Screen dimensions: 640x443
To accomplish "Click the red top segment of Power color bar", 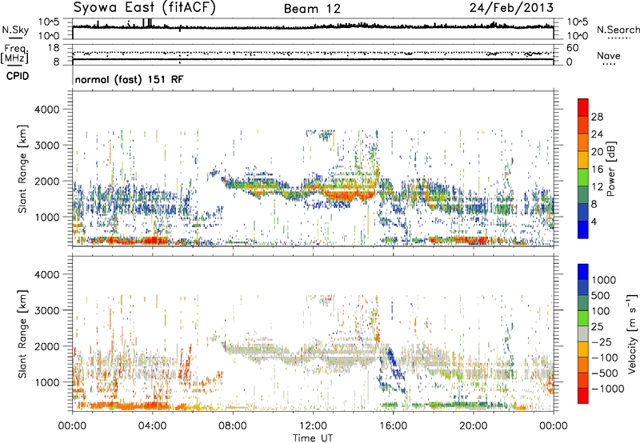I will click(583, 107).
